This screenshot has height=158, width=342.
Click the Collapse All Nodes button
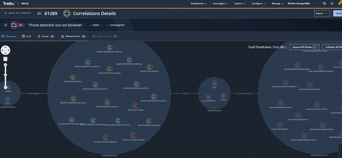click(332, 47)
